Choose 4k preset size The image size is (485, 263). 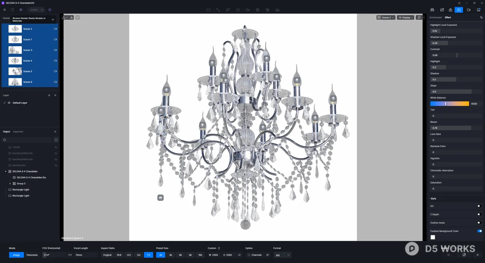click(x=171, y=255)
